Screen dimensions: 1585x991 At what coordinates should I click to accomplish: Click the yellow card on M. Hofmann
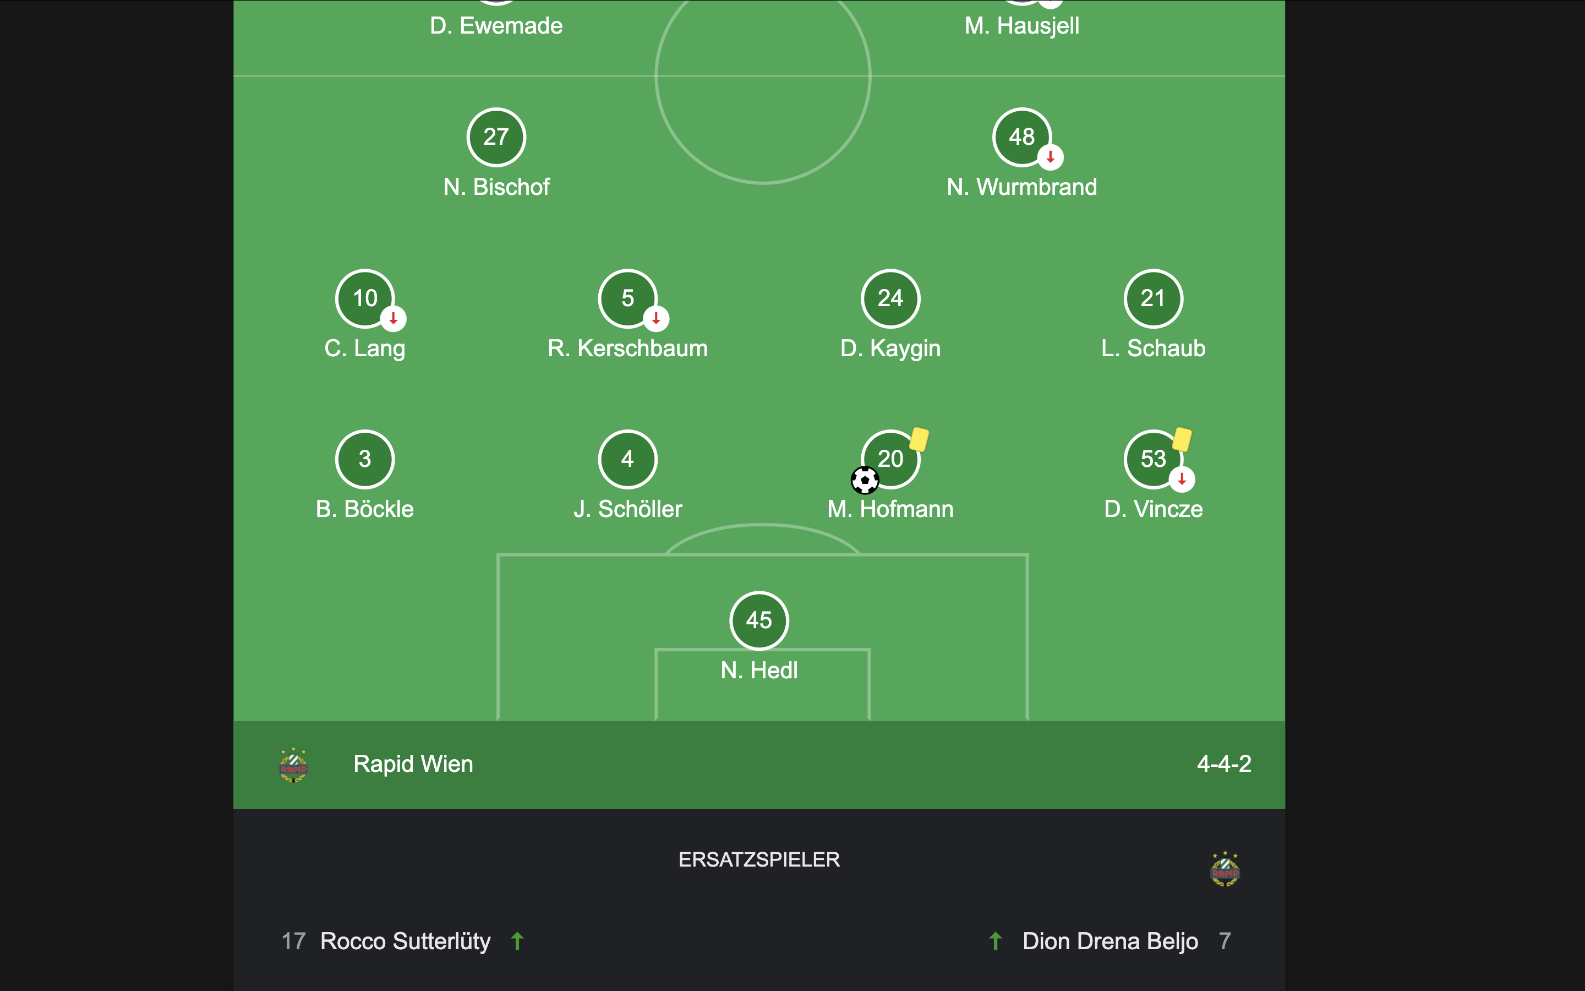pos(919,439)
